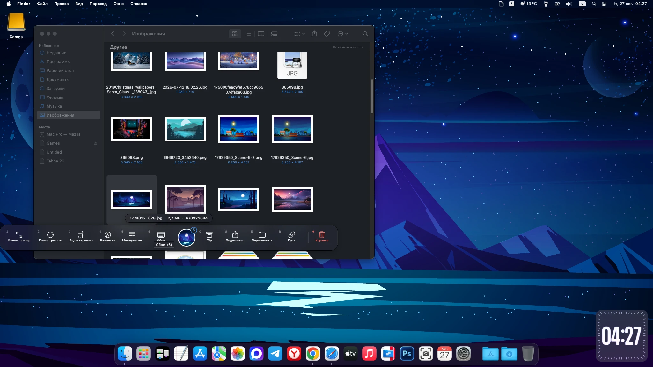Screen dimensions: 653x367
Task: Open Музыка in the sidebar
Action: (x=69, y=106)
